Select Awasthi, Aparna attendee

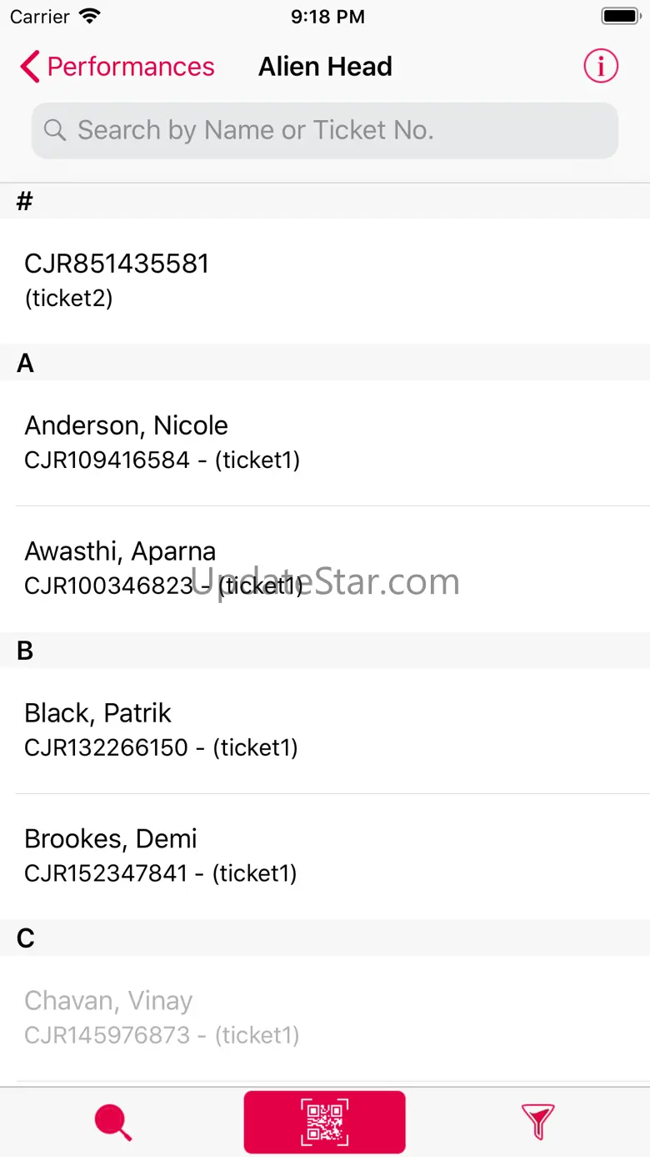coord(325,568)
